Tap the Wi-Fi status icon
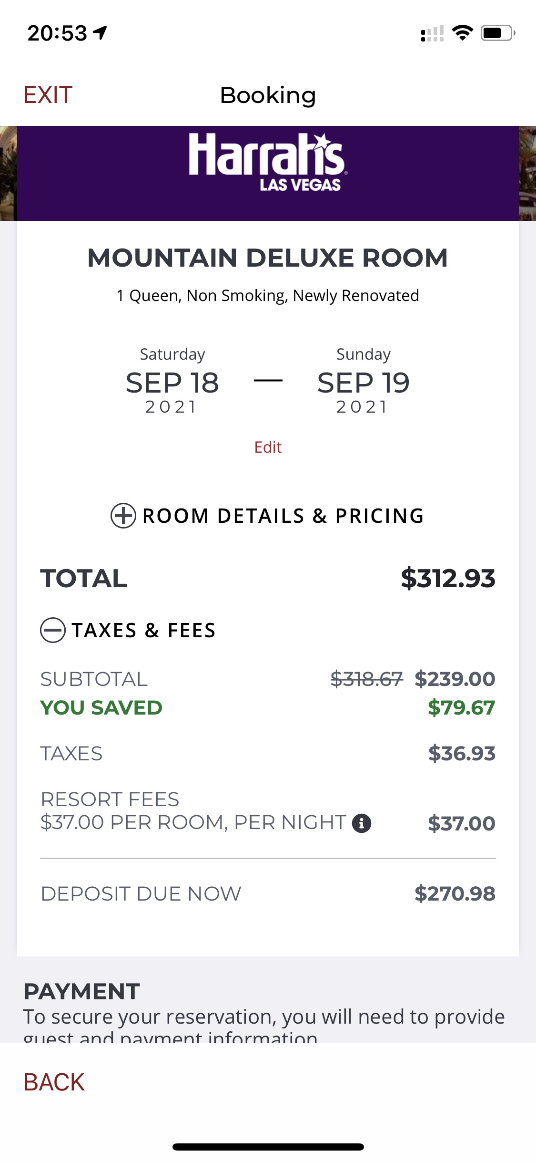 (462, 33)
